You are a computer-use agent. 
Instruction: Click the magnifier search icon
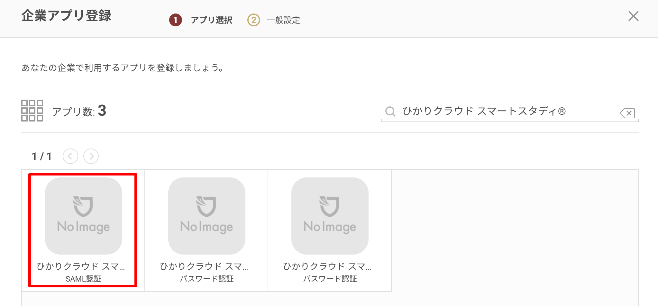390,112
